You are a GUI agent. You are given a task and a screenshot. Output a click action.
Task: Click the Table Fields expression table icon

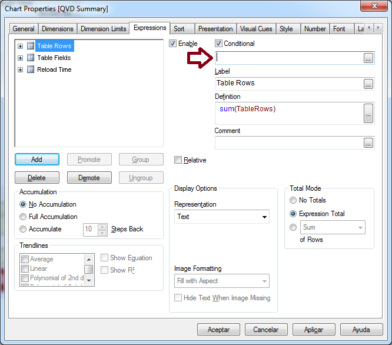(x=31, y=58)
